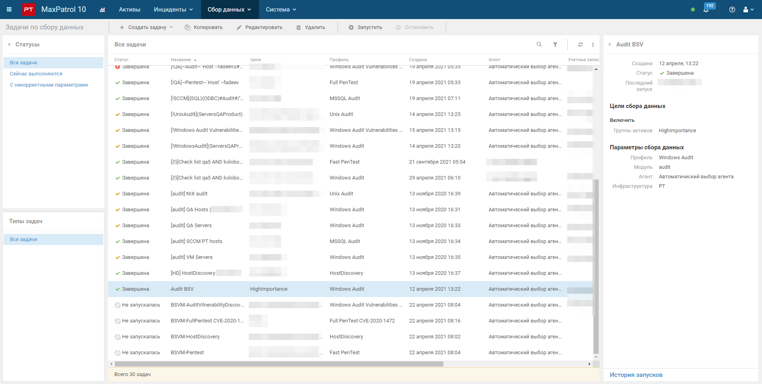Open the task list filter icon
Viewport: 762px width, 384px height.
tap(555, 44)
